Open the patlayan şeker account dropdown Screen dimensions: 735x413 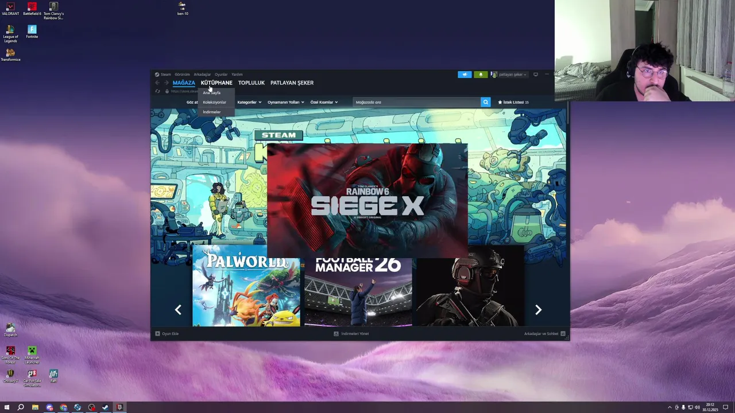tap(509, 75)
